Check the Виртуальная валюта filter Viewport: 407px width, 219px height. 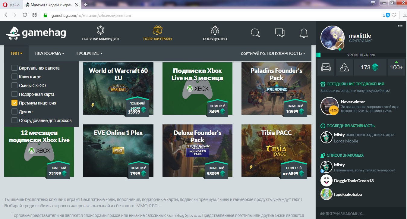pos(14,68)
